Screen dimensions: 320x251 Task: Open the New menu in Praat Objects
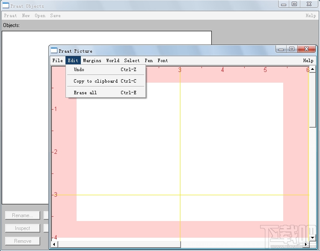26,15
